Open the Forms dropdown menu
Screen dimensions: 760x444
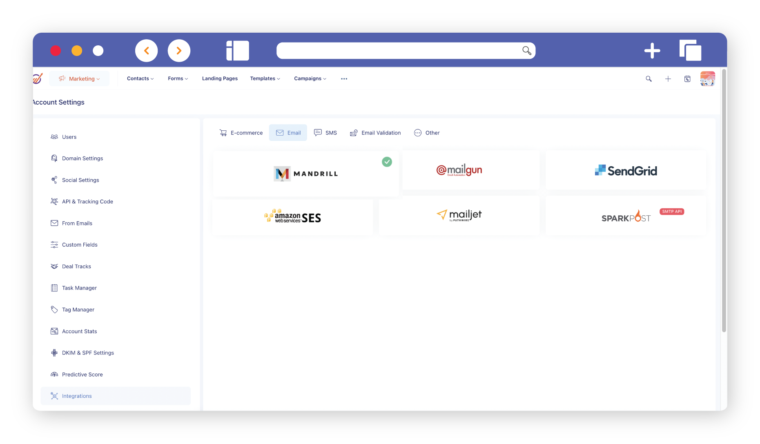tap(178, 78)
